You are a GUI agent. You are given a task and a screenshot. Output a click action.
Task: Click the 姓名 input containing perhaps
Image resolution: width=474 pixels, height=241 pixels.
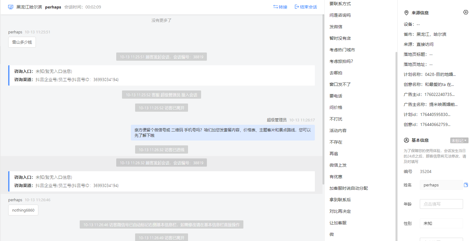441,185
